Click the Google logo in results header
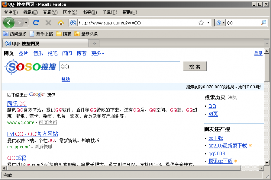The image size is (271, 180). (37, 95)
